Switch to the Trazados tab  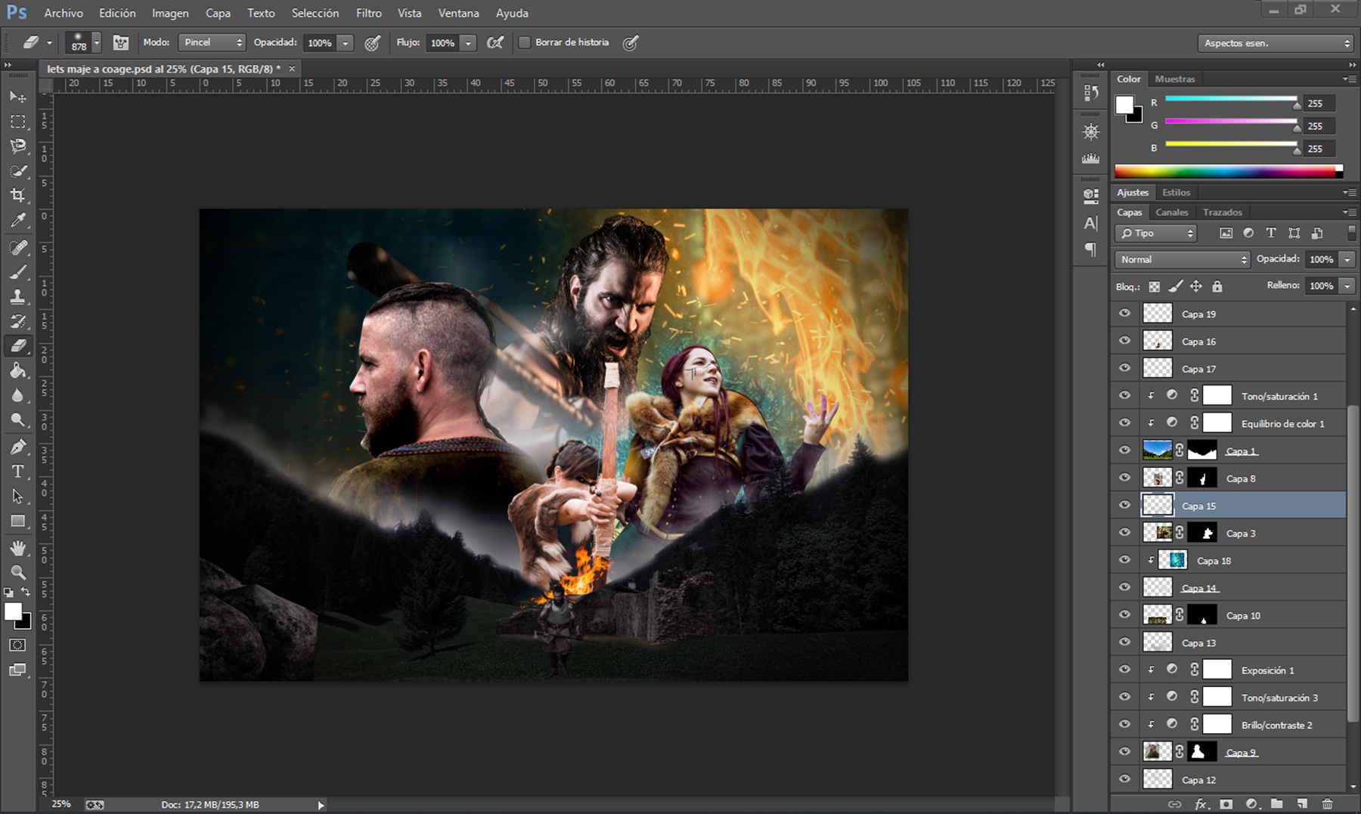(1223, 212)
